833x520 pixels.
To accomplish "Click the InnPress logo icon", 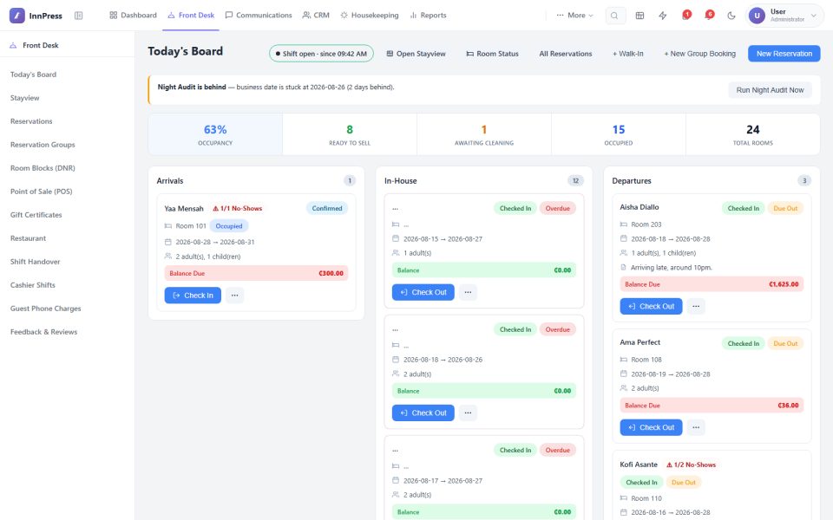I will point(17,16).
